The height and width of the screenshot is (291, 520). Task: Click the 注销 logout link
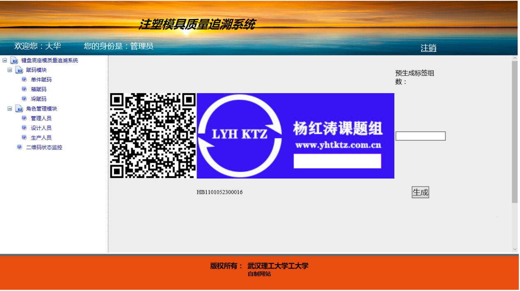(428, 48)
